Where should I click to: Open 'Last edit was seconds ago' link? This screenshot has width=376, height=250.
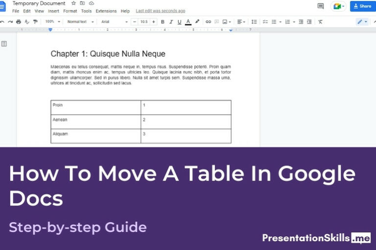[x=161, y=11]
